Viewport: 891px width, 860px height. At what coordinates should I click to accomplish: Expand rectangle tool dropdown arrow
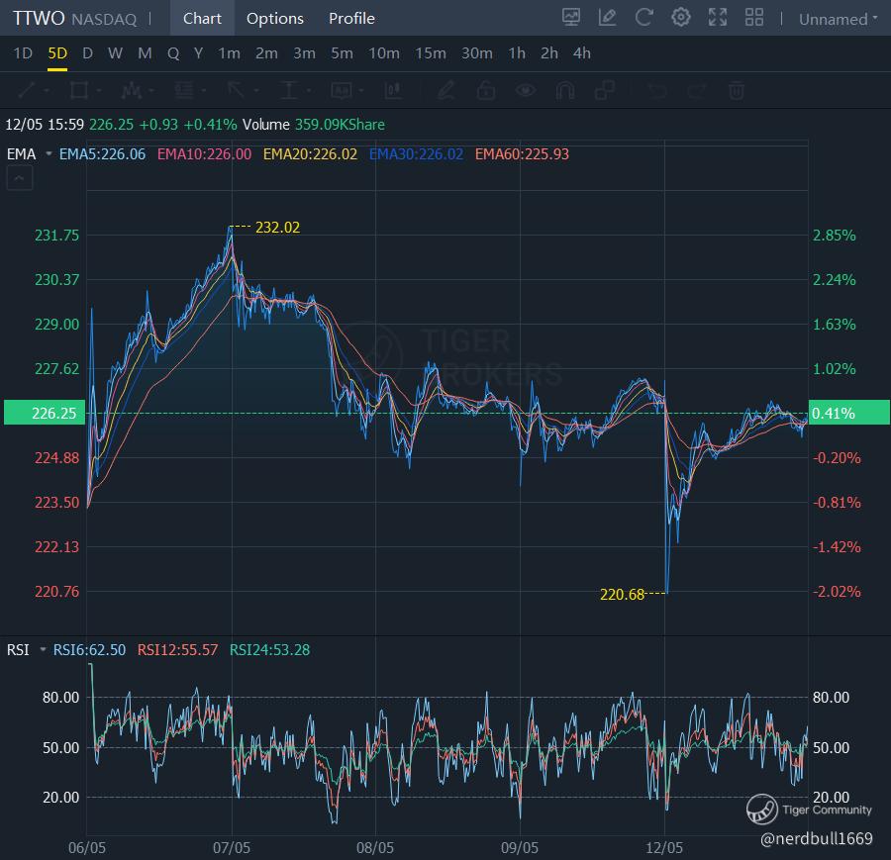[x=99, y=90]
